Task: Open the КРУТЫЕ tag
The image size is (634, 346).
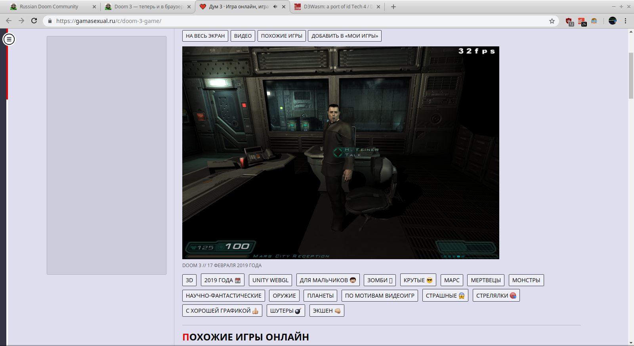Action: coord(418,280)
